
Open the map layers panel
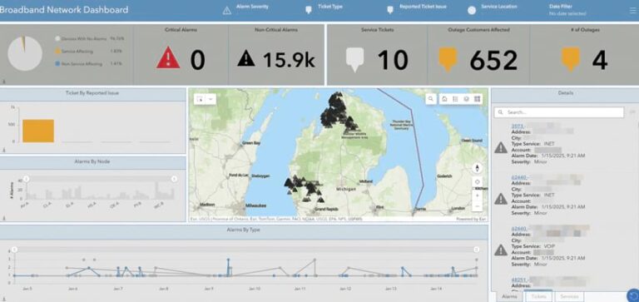click(466, 99)
